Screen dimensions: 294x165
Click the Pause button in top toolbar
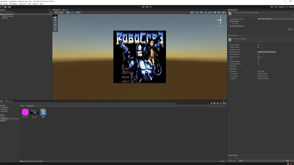[x=147, y=7]
